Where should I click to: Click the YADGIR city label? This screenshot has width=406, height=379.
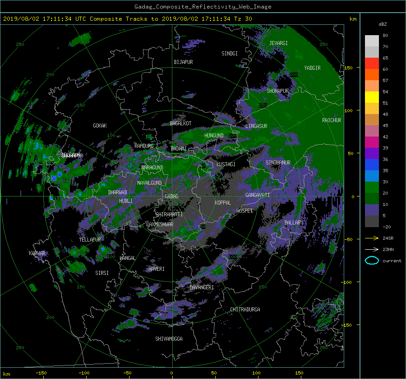(x=312, y=68)
